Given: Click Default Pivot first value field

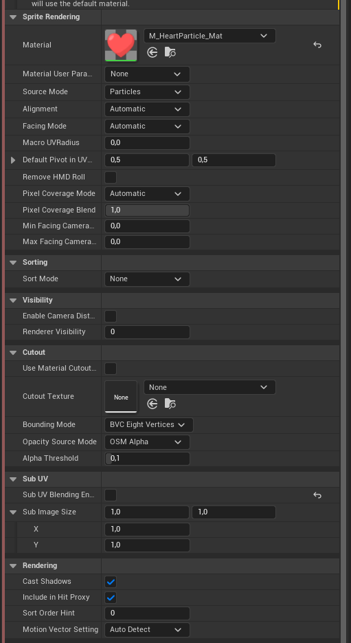Looking at the screenshot, I should point(147,160).
